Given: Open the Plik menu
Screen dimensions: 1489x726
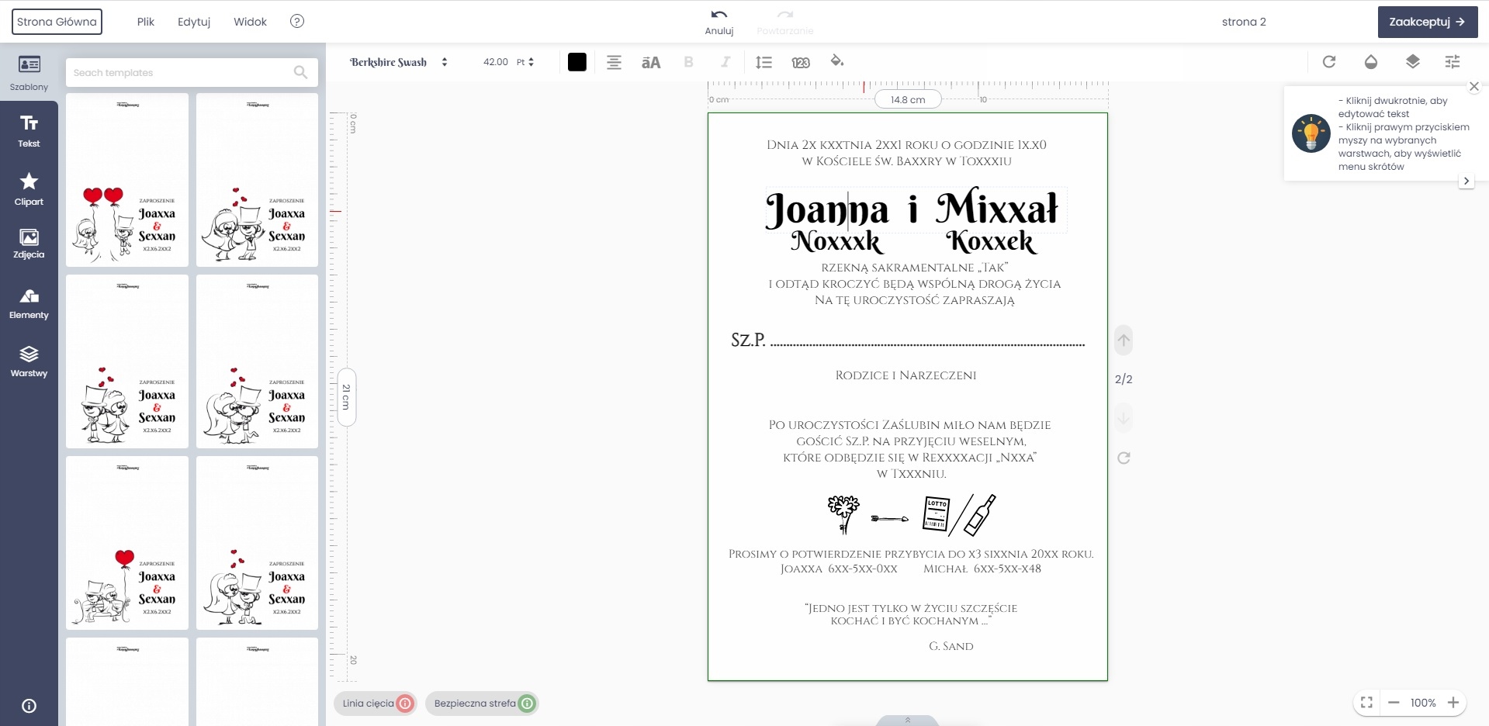Looking at the screenshot, I should tap(146, 22).
